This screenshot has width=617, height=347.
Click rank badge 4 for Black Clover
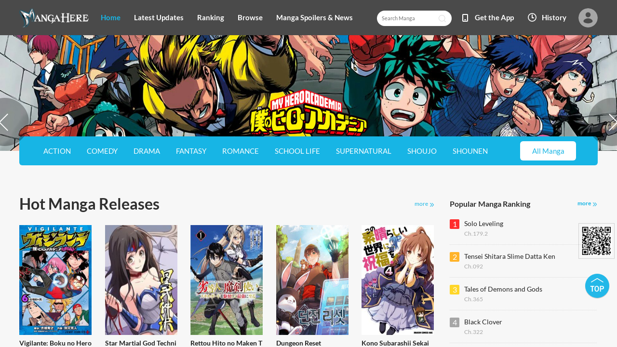pos(455,322)
